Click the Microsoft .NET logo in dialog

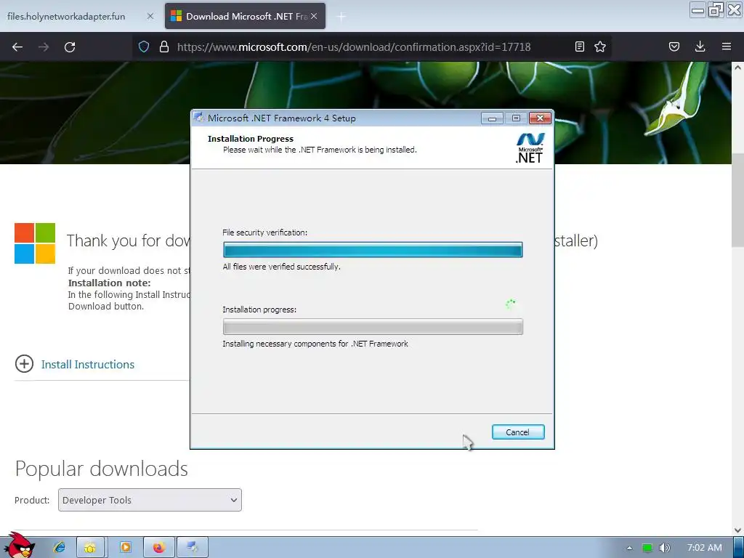click(530, 148)
